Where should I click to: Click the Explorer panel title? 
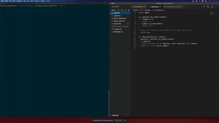[x=115, y=7]
